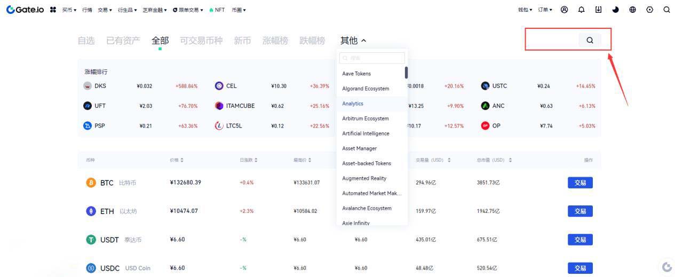Expand the 跟单交易 dropdown menu

click(x=188, y=10)
